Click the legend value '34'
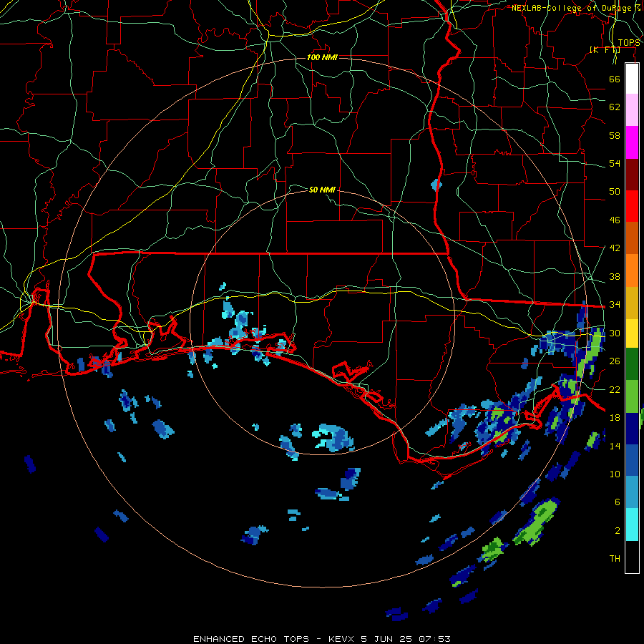 [x=615, y=304]
